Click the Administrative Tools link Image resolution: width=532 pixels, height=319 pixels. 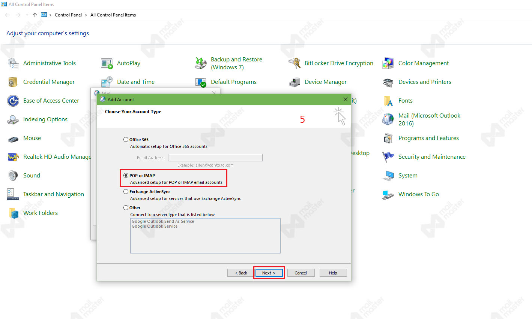point(50,63)
